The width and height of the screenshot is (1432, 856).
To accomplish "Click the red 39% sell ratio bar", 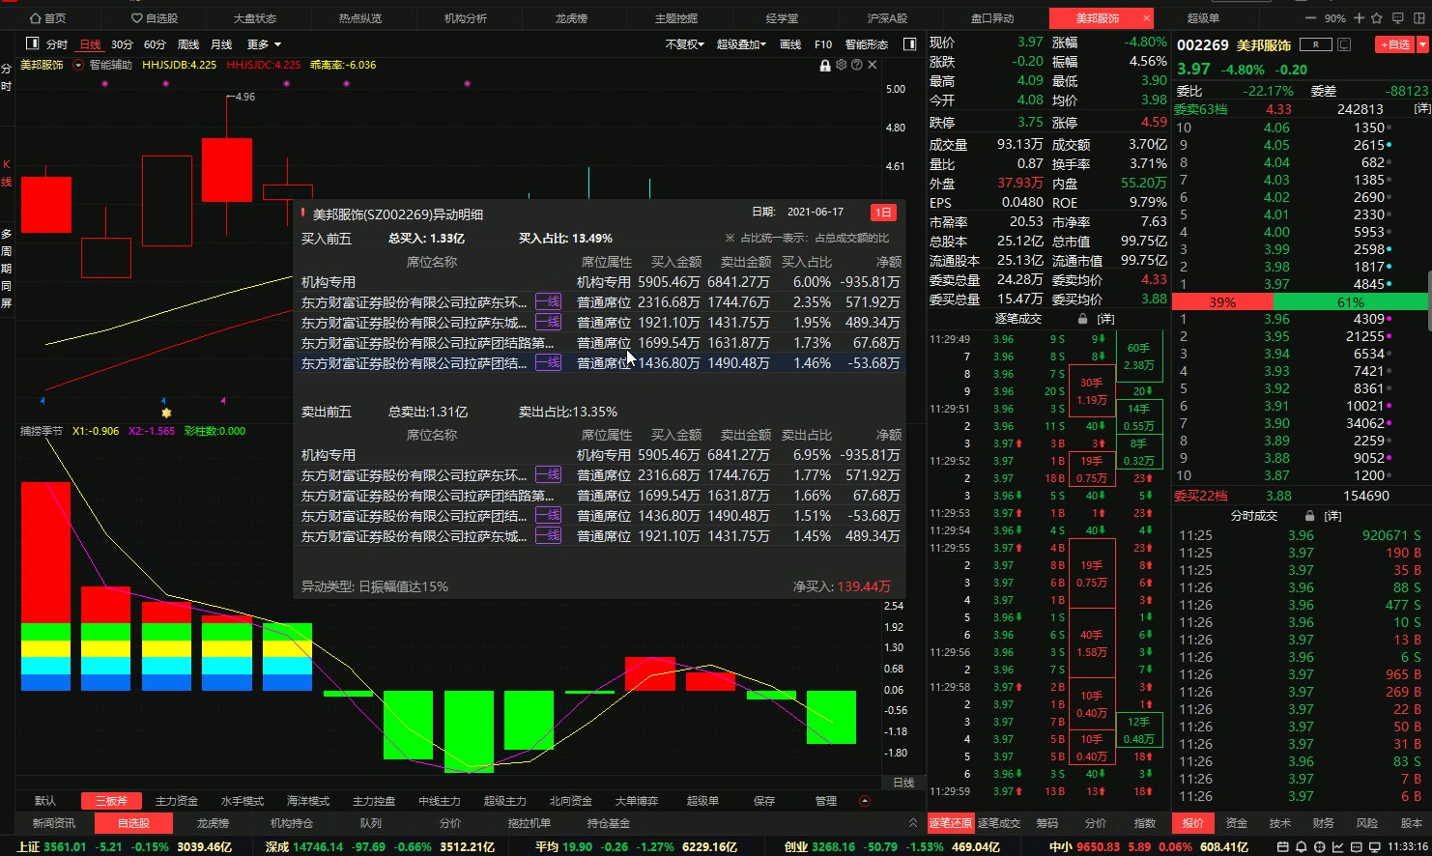I will pos(1222,302).
